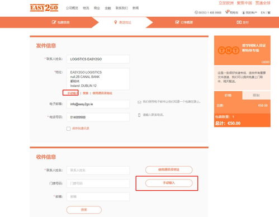The image size is (279, 217).
Task: Tick the 保存到通讯录 checkbox
Action: pyautogui.click(x=69, y=129)
